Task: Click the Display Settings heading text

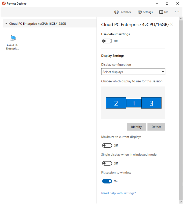Action: 113,56
